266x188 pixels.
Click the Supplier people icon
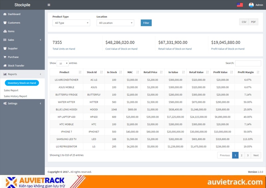coord(5,48)
